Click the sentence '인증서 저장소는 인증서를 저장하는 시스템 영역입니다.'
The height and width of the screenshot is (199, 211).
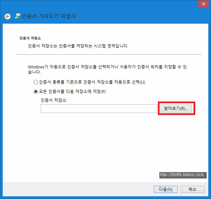[78, 46]
